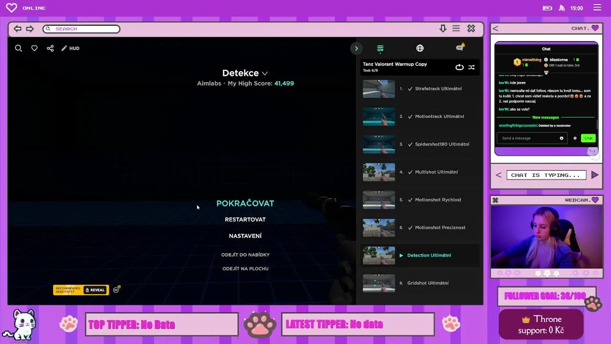This screenshot has height=344, width=611.
Task: Open chat settings gear
Action: point(575,138)
